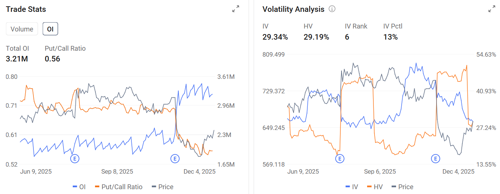Click the first earnings E marker in Volatility chart
The height and width of the screenshot is (194, 500).
pyautogui.click(x=339, y=158)
